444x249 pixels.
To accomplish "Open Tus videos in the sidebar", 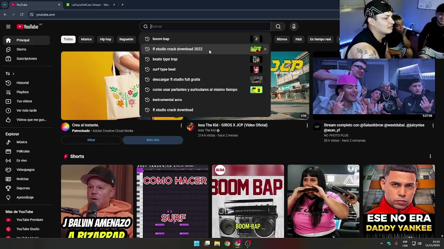I will (26, 101).
